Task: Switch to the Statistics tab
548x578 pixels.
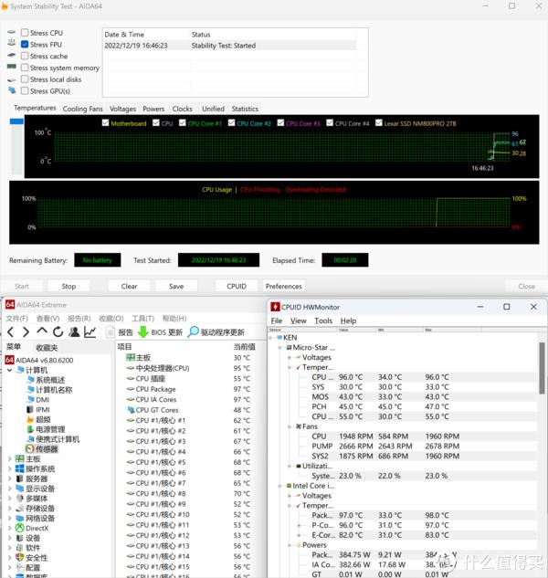Action: pos(245,109)
